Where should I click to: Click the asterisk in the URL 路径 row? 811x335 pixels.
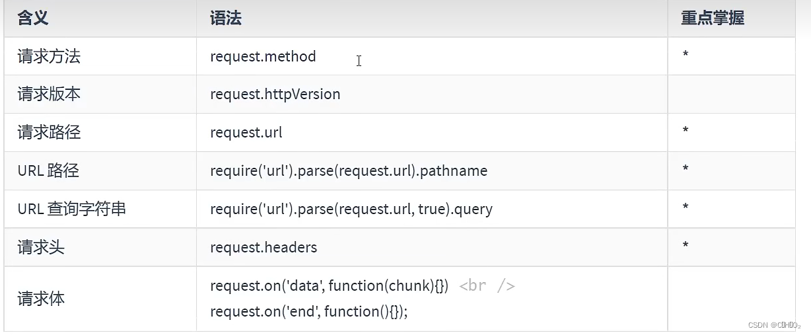686,169
